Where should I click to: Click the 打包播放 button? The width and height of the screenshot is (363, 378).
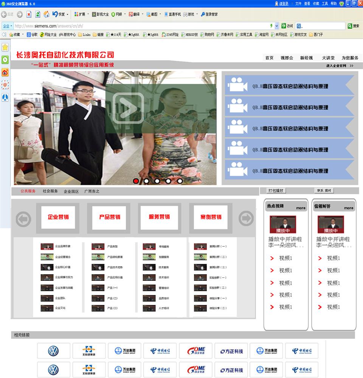[276, 191]
